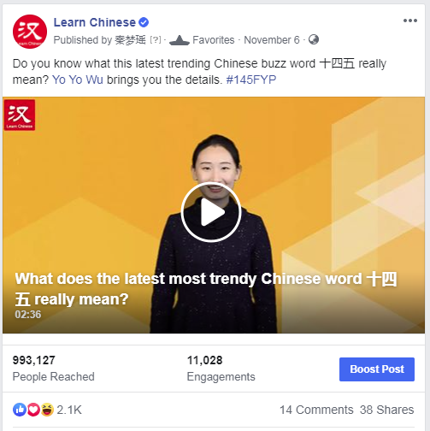Click the Like reaction icon
The image size is (430, 431).
click(x=20, y=410)
